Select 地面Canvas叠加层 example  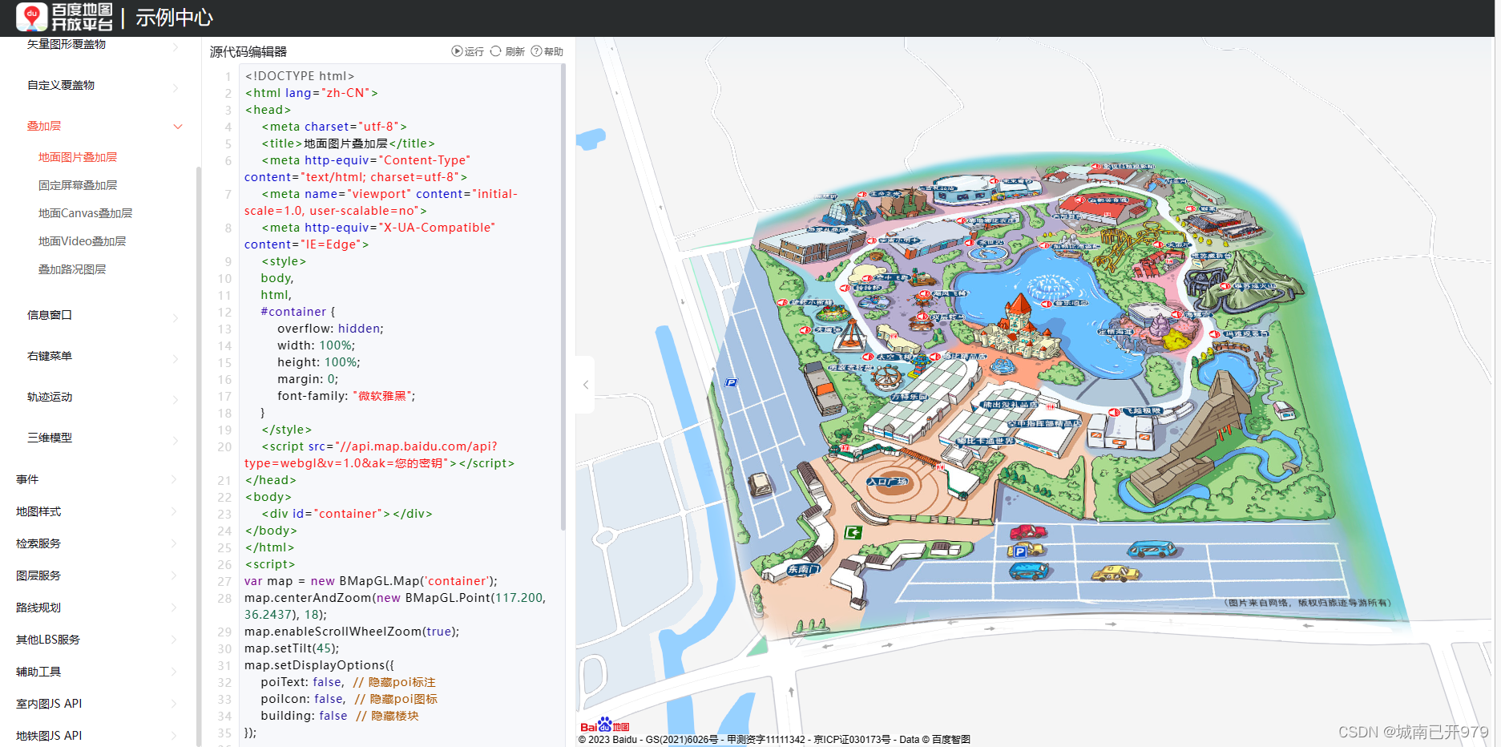point(85,213)
